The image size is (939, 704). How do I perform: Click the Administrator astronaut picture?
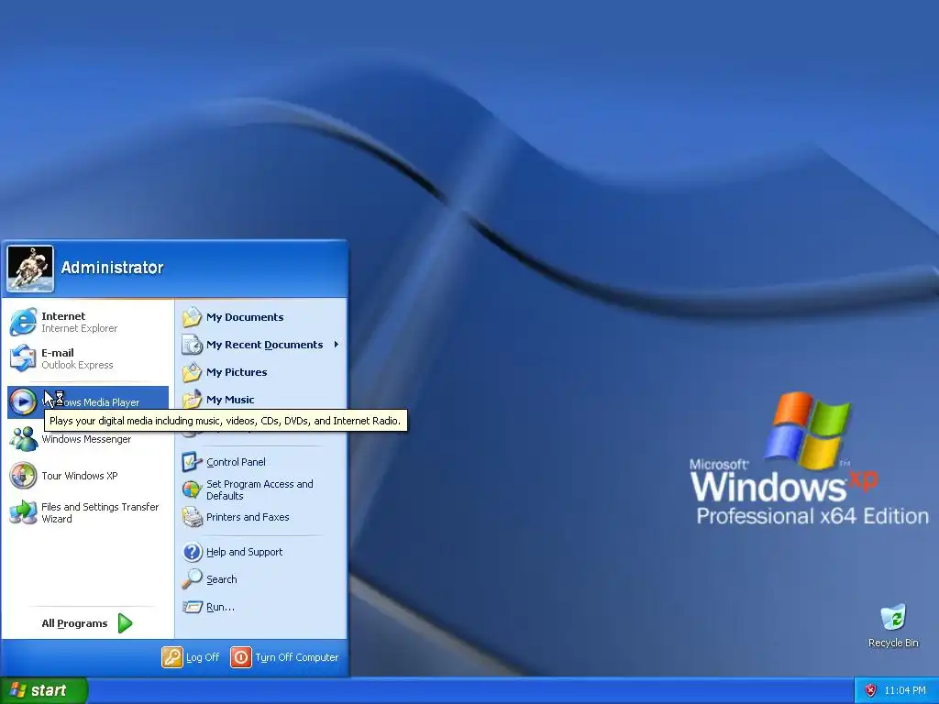(x=30, y=269)
